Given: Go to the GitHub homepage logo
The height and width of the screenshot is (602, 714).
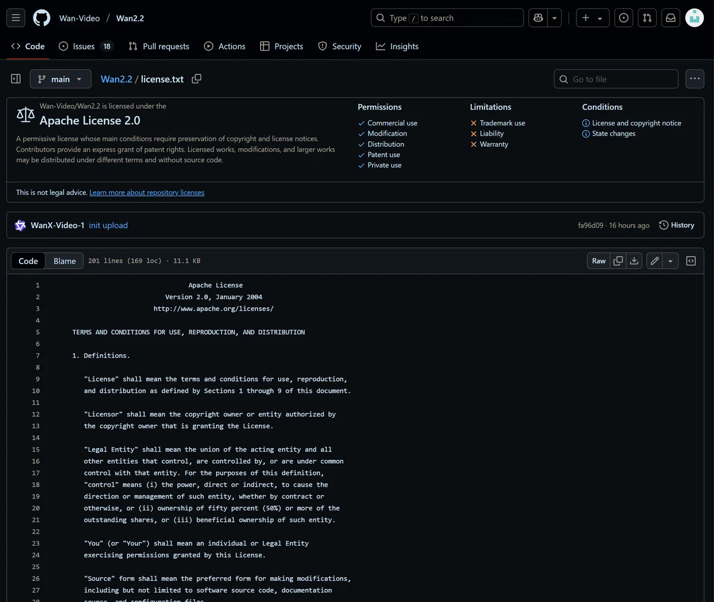Looking at the screenshot, I should [42, 18].
